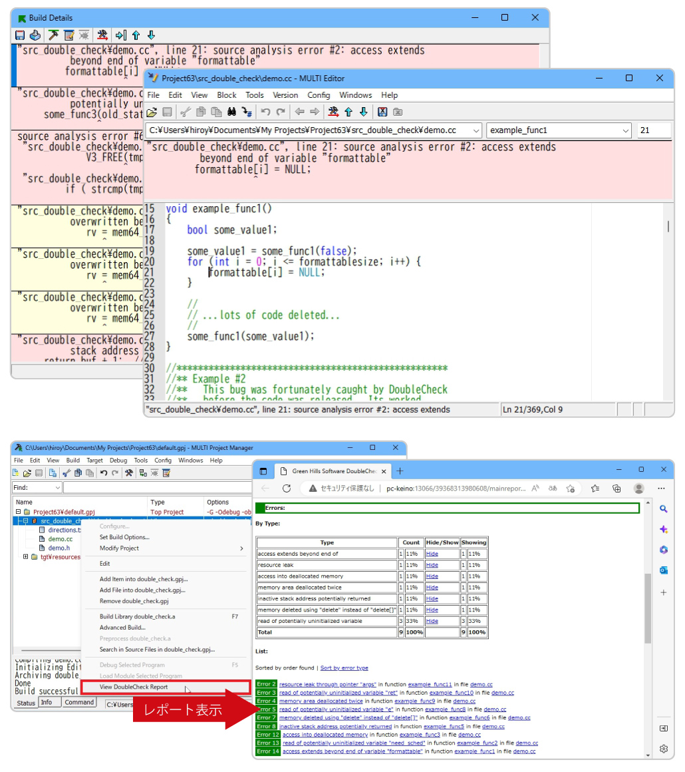Click the binoculars search icon in MULTI Editor
Image resolution: width=685 pixels, height=772 pixels.
tap(231, 112)
